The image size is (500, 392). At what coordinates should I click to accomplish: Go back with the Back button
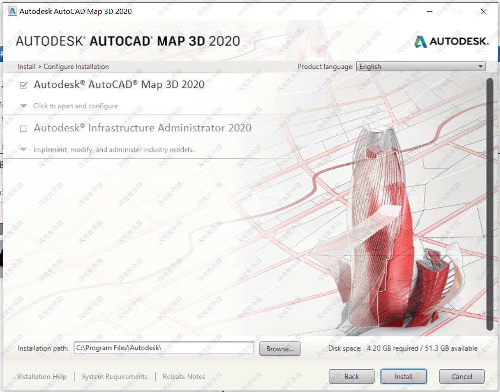coord(352,377)
